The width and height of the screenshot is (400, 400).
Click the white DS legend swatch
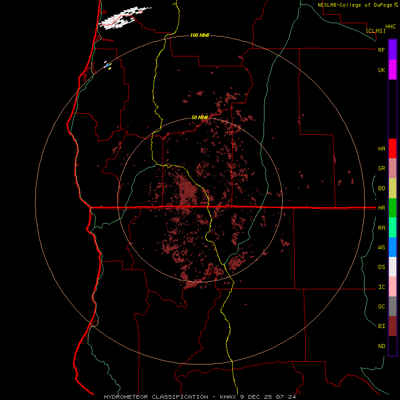point(392,267)
